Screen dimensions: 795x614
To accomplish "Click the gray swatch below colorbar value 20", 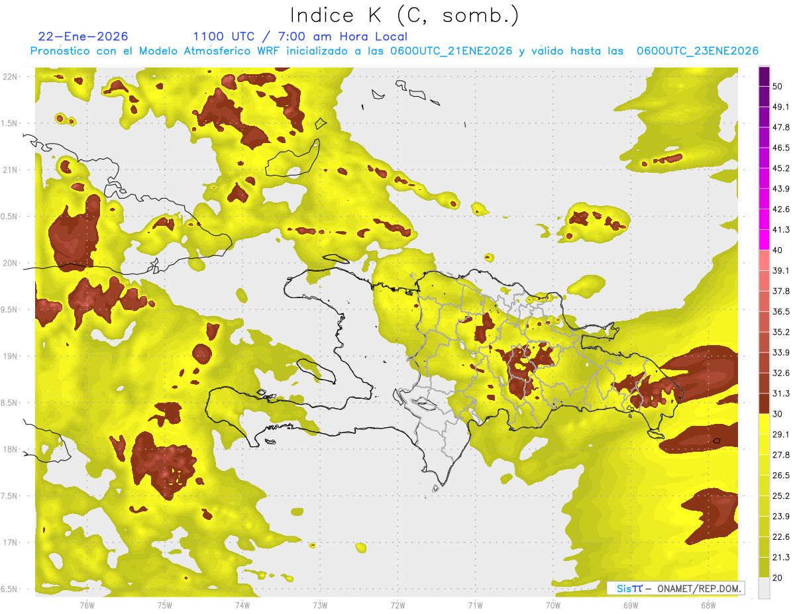I will (764, 588).
